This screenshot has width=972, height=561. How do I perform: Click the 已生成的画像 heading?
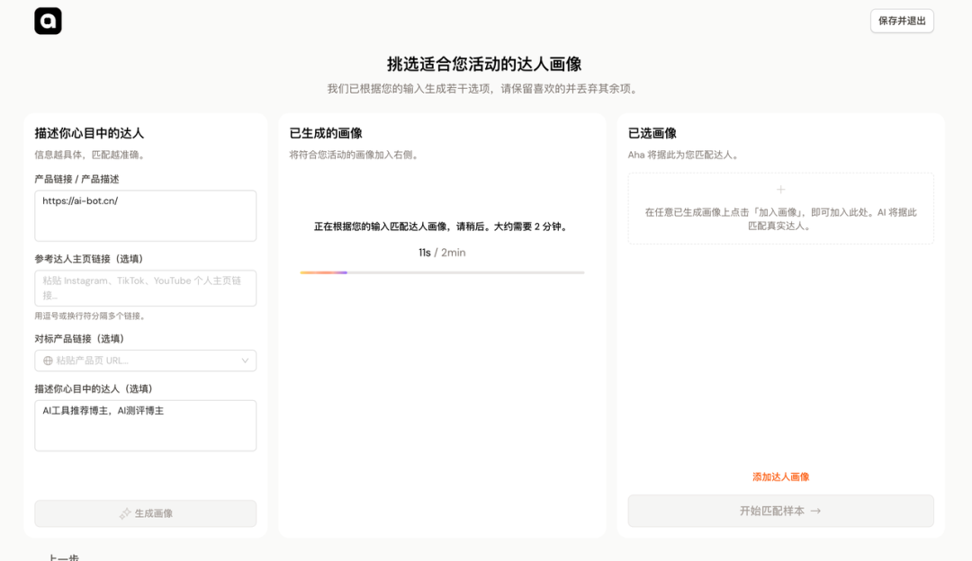click(x=326, y=133)
